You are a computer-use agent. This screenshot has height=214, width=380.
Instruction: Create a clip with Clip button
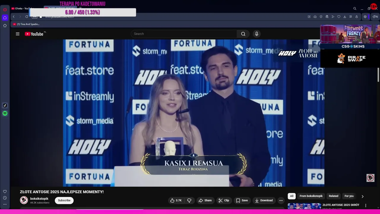tap(224, 200)
